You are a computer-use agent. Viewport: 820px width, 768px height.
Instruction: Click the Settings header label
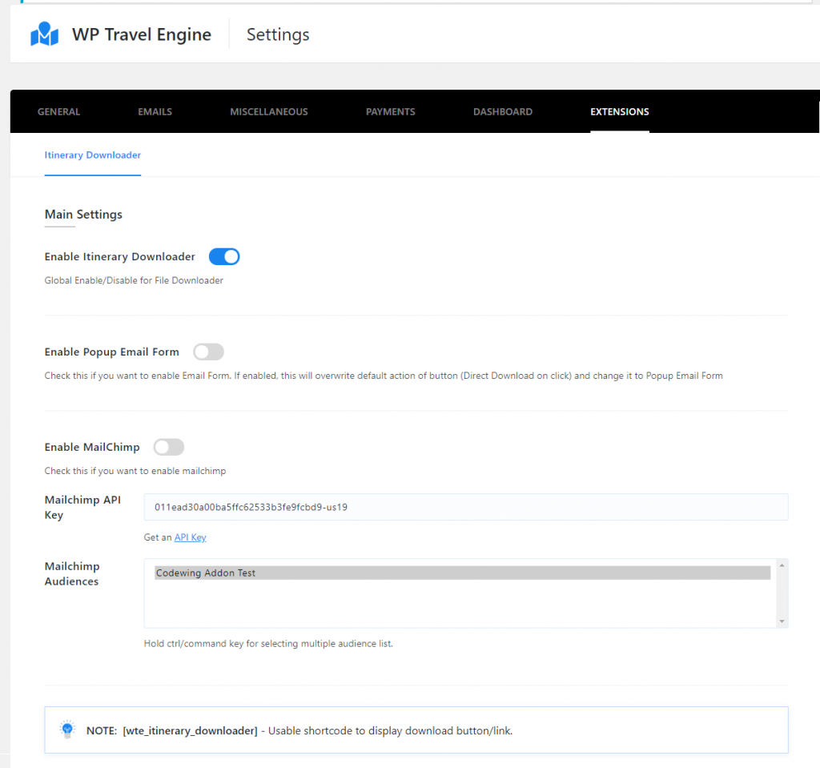[277, 34]
